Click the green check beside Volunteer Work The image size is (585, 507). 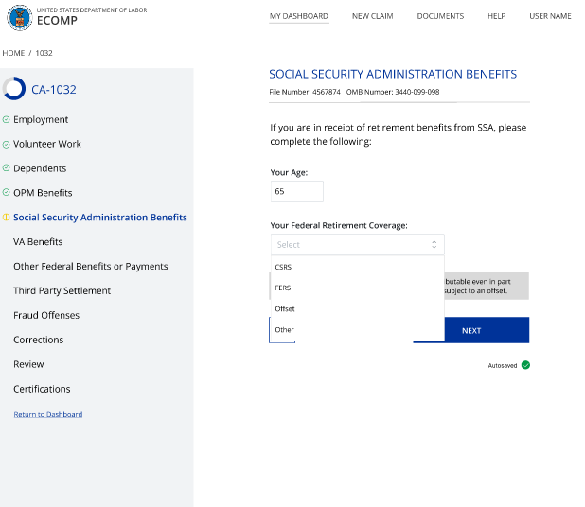pos(7,144)
